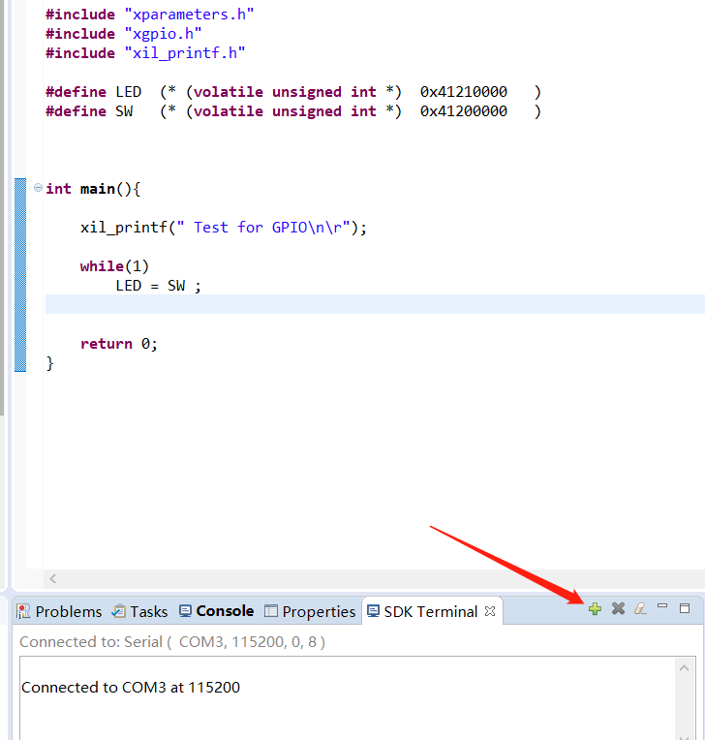Close the SDK Terminal tab
Image resolution: width=705 pixels, height=740 pixels.
(490, 611)
